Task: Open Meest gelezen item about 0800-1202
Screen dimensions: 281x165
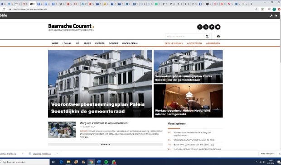Action: (x=194, y=145)
